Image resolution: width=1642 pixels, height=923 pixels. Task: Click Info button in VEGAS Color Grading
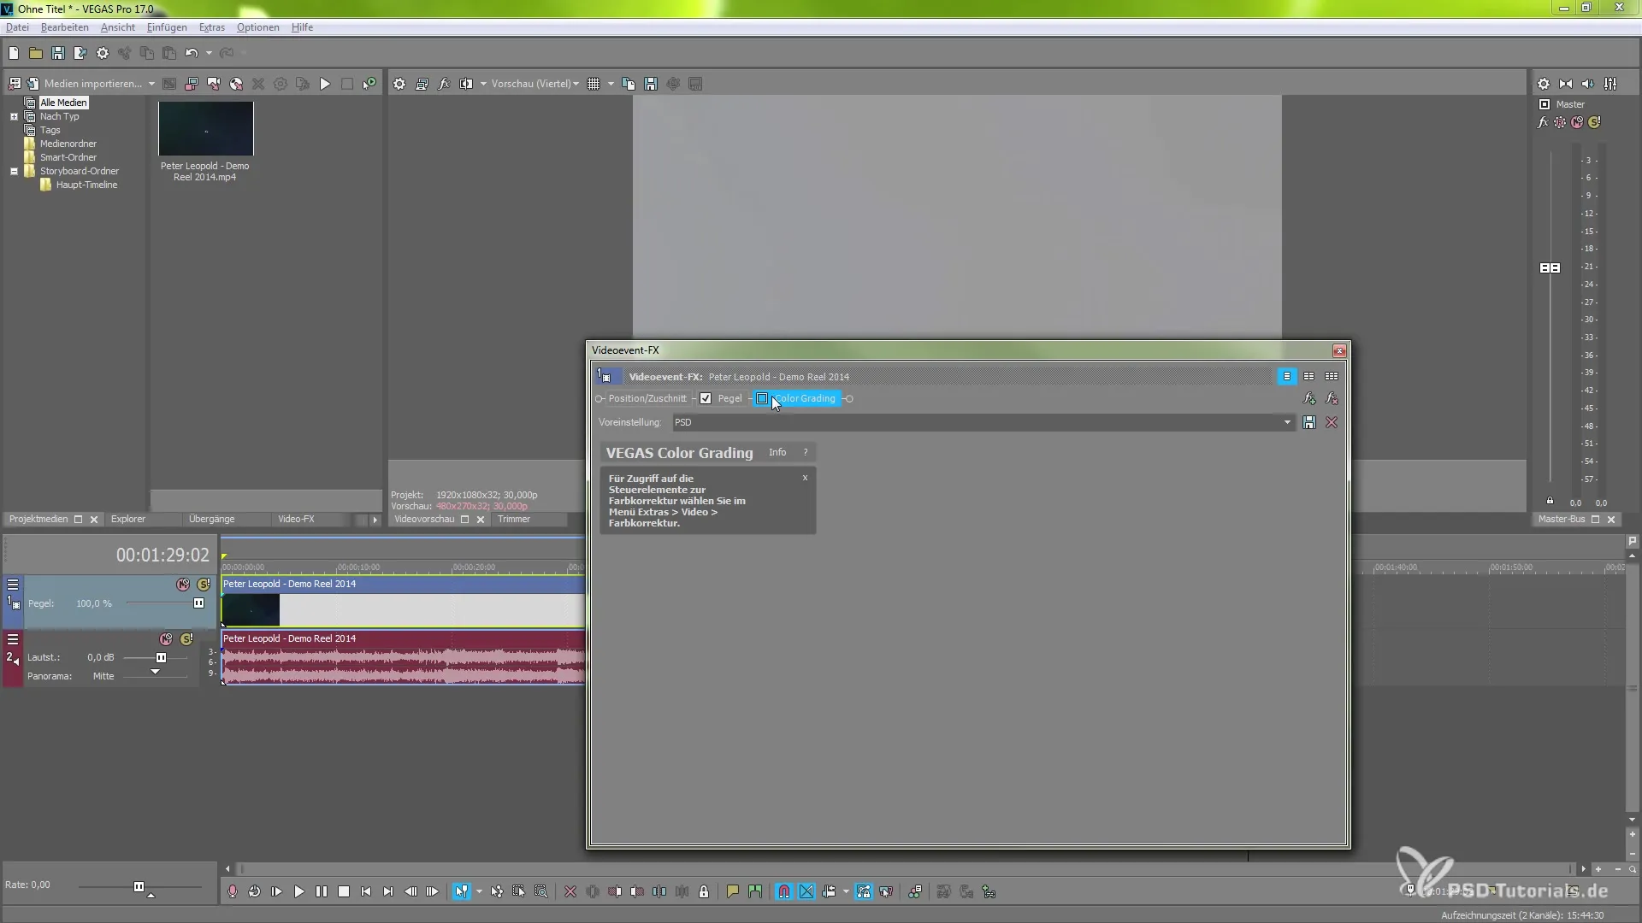click(777, 452)
